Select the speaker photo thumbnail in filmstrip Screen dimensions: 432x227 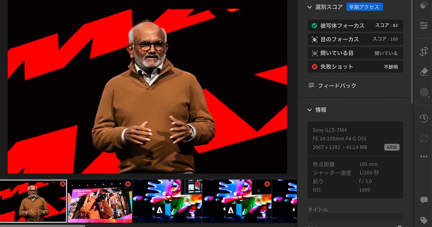click(33, 201)
